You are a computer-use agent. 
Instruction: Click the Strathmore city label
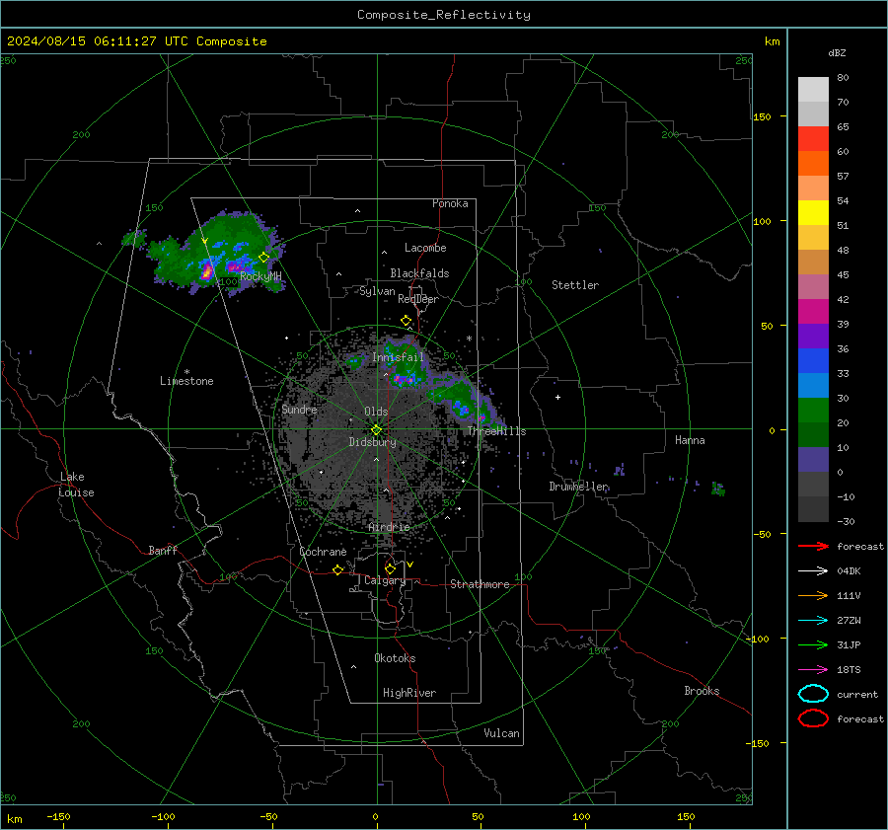480,584
